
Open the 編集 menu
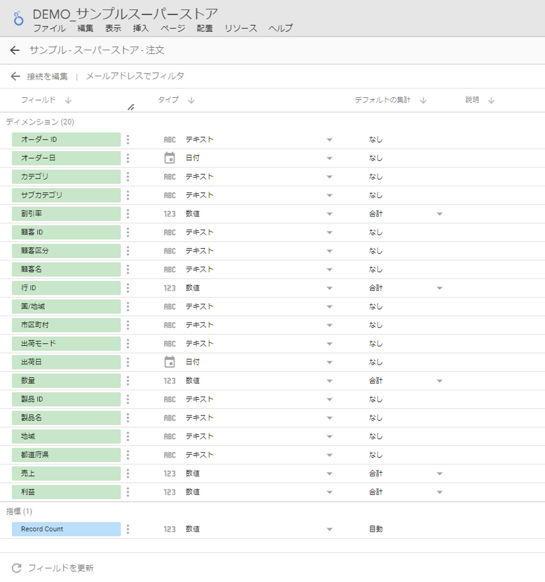[x=86, y=28]
